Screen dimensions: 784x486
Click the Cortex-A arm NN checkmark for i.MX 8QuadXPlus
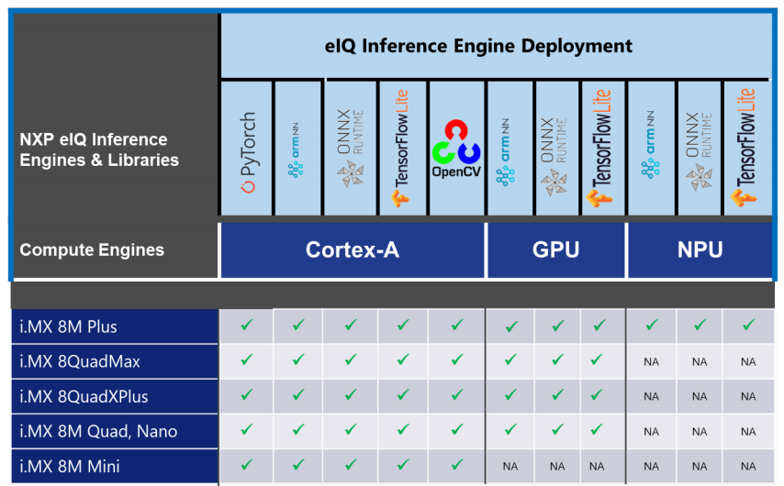(298, 394)
